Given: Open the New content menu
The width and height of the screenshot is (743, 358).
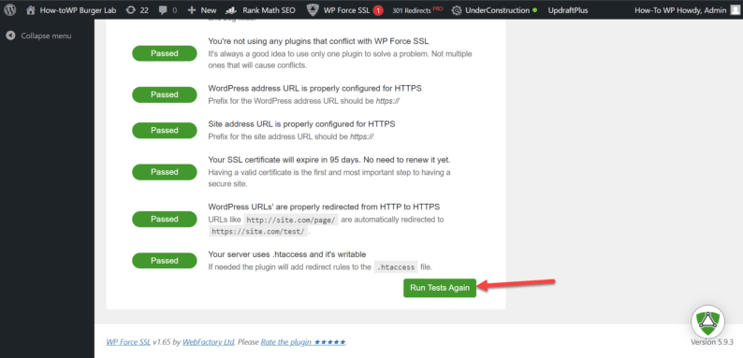Looking at the screenshot, I should [x=202, y=10].
